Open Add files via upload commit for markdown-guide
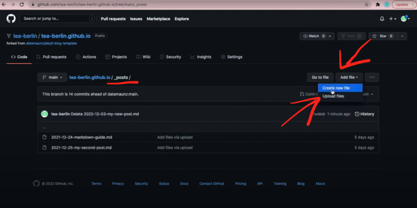This screenshot has width=417, height=208. pos(175,138)
